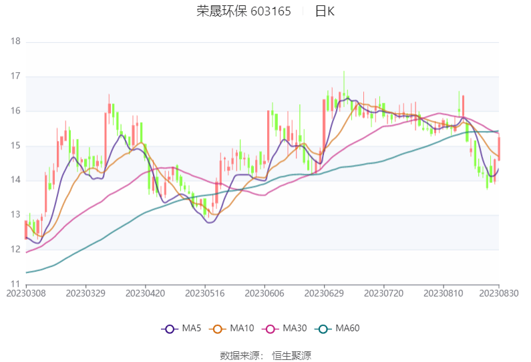Click the 20230308 date on the x-axis
The height and width of the screenshot is (362, 531).
coord(26,293)
